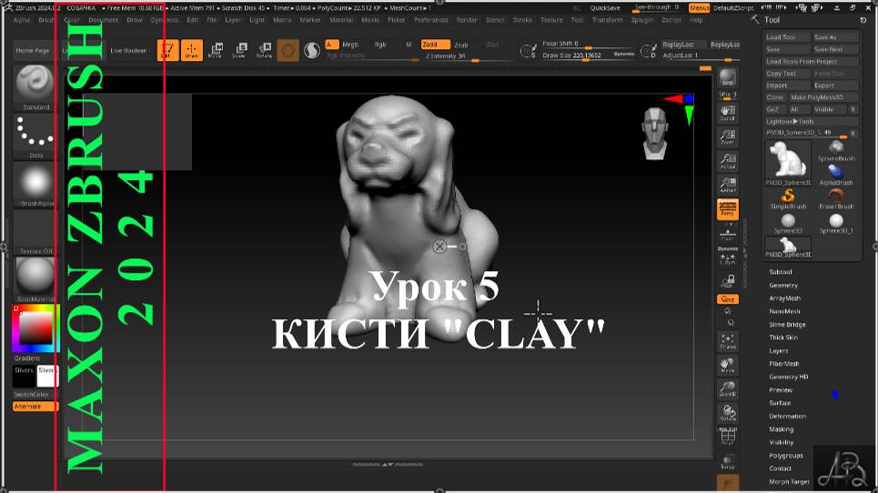This screenshot has width=878, height=493.
Task: Click the Gizmo 3D icon
Action: (288, 51)
